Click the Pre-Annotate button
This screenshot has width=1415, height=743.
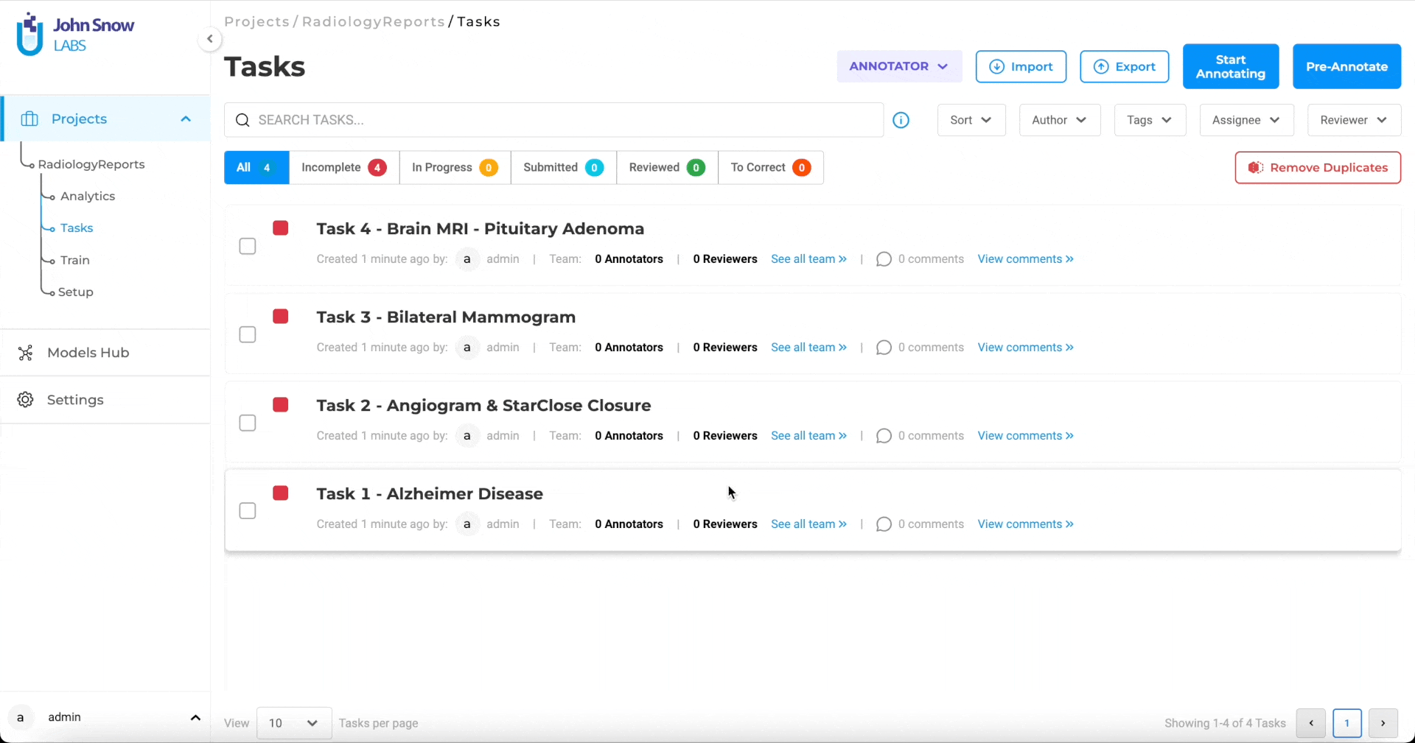point(1346,66)
